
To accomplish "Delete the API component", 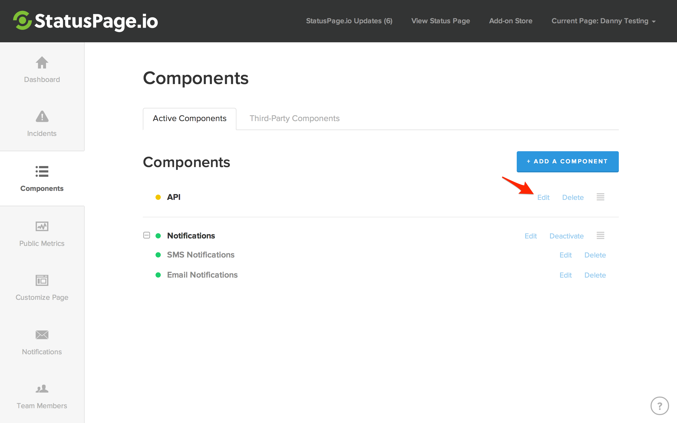I will coord(573,197).
